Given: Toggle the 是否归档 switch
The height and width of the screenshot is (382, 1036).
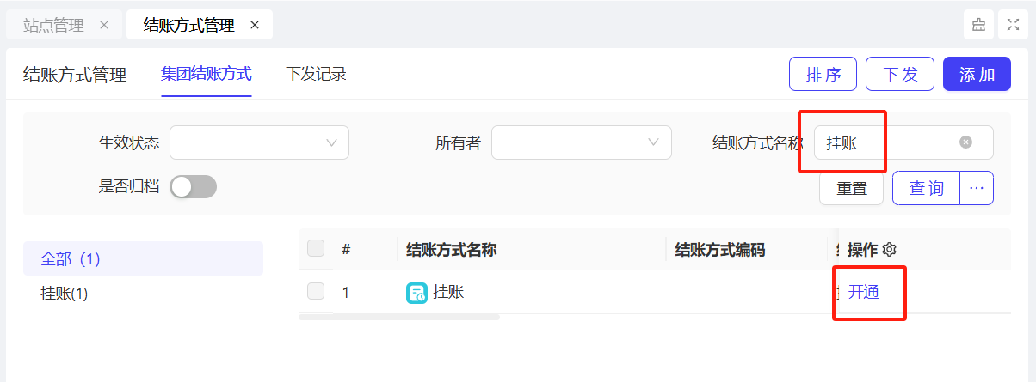Looking at the screenshot, I should 193,187.
